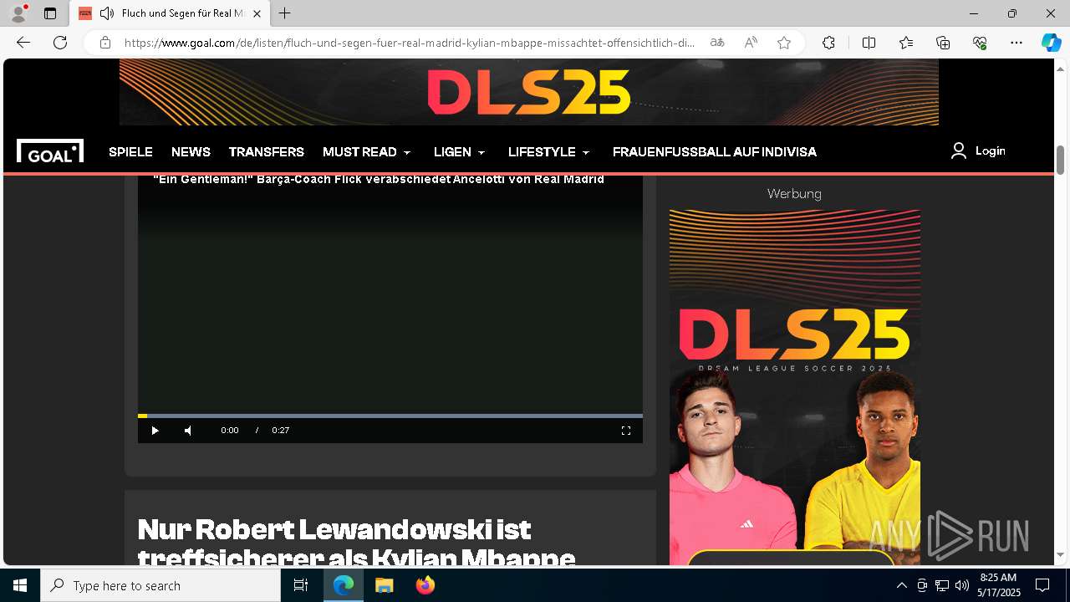
Task: Refresh the current page
Action: coord(60,43)
